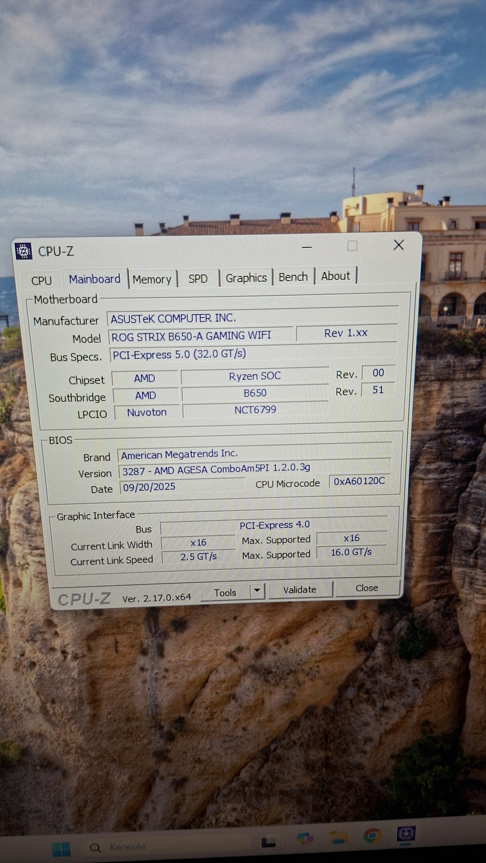Go to the SPD tab
This screenshot has height=863, width=486.
(x=198, y=279)
